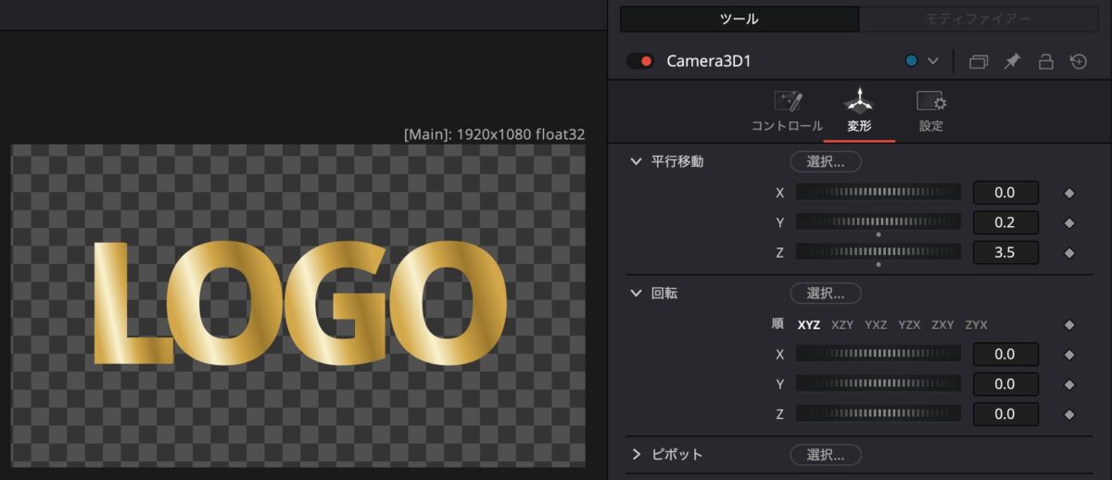Expand the ピボット section
Image resolution: width=1112 pixels, height=480 pixels.
pos(636,454)
